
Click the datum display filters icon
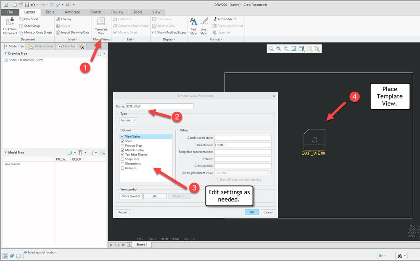(317, 48)
